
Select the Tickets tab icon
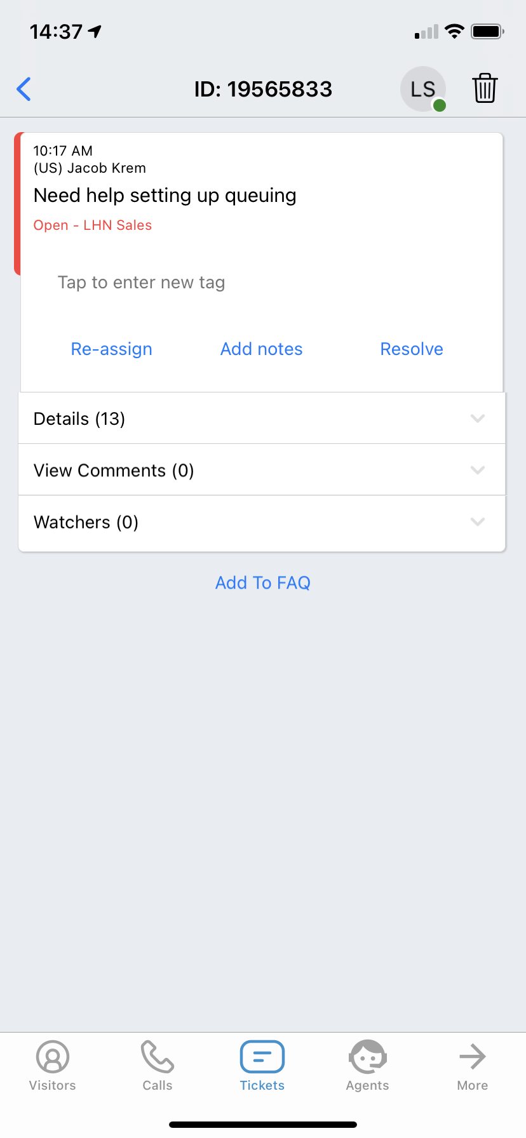(262, 1057)
